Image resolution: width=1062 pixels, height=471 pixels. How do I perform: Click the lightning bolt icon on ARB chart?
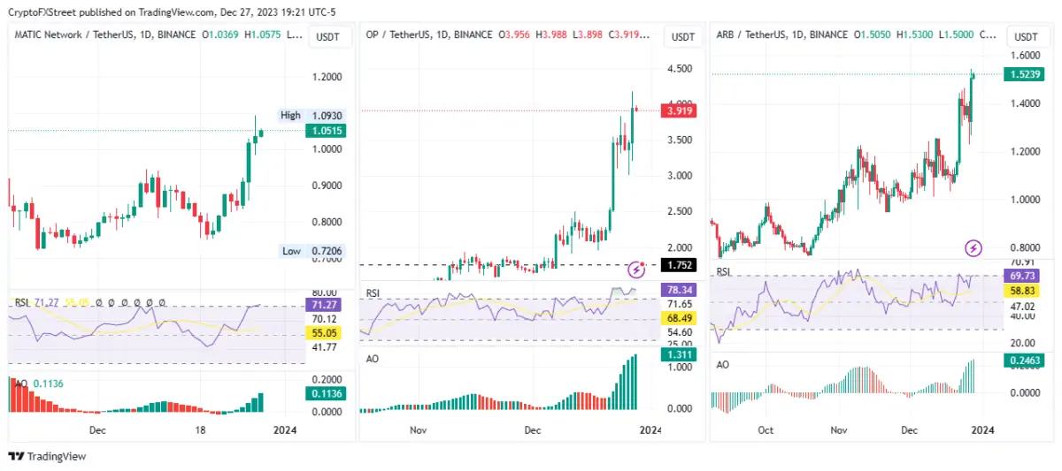[973, 247]
